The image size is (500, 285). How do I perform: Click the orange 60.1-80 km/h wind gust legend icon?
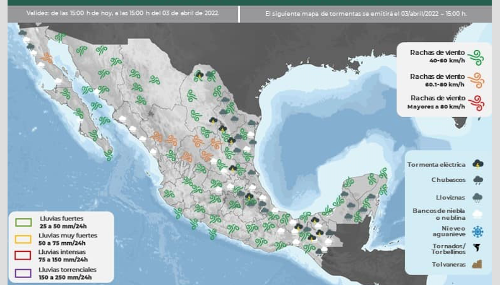tap(476, 80)
